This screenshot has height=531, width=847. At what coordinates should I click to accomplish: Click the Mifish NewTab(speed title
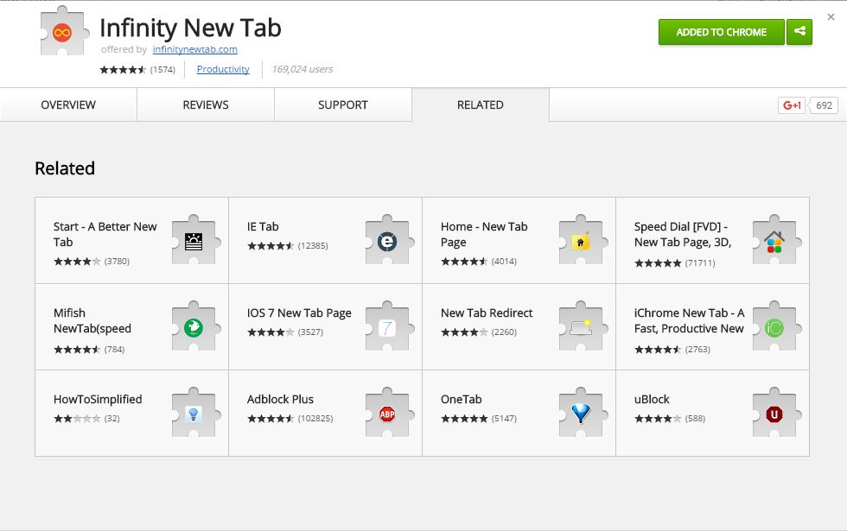(x=92, y=320)
